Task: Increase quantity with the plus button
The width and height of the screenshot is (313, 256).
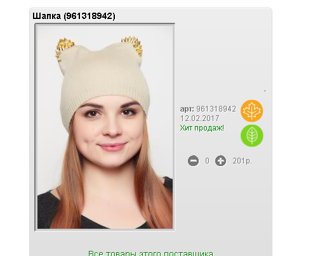Action: (x=220, y=161)
